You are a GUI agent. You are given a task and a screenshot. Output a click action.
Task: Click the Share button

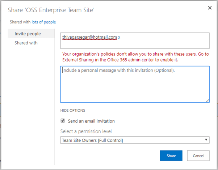point(171,156)
